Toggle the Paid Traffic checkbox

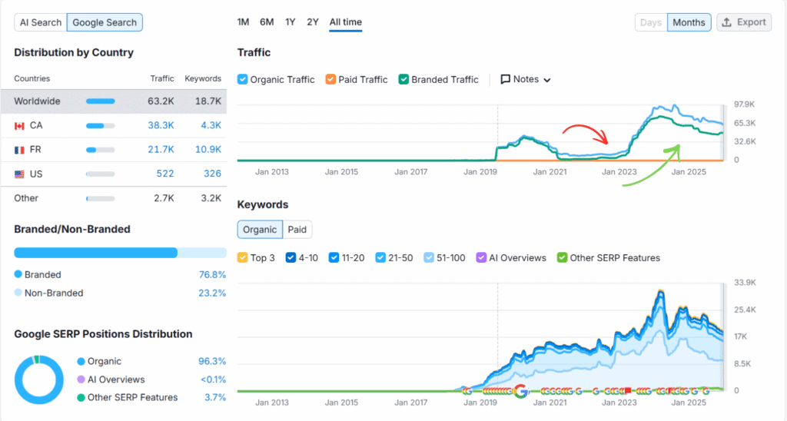(x=330, y=79)
